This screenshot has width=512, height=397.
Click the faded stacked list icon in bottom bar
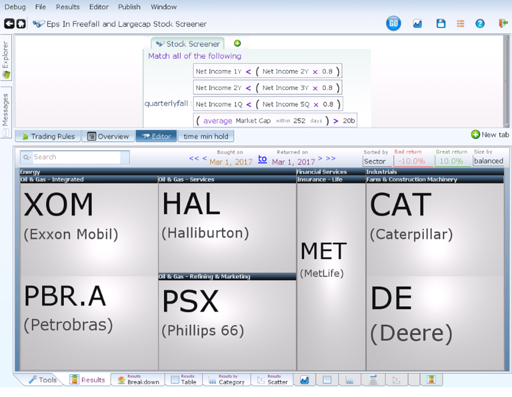[x=373, y=380]
